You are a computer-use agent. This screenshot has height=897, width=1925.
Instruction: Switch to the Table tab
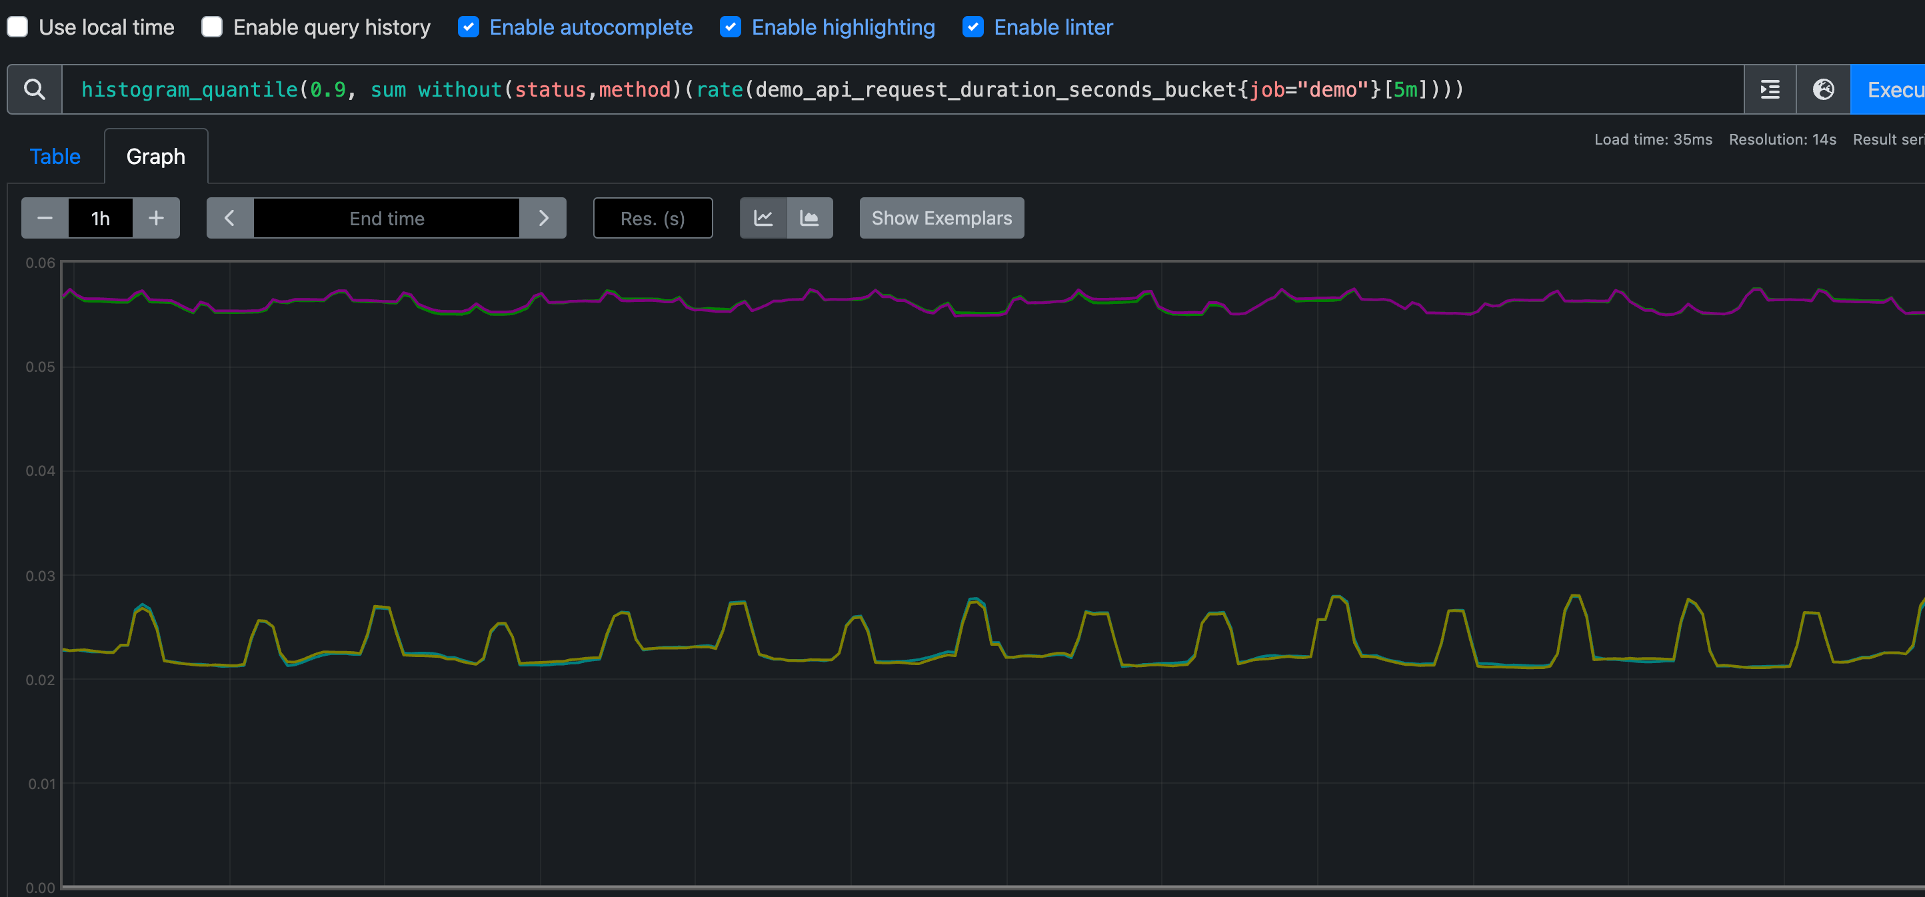click(55, 156)
